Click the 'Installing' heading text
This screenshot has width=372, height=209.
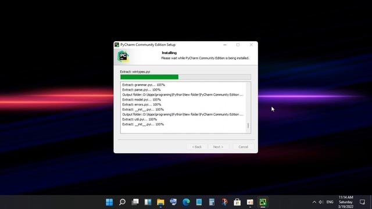point(169,53)
